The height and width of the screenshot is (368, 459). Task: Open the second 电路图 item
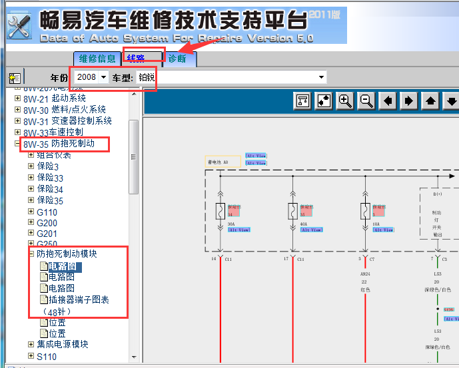click(61, 277)
